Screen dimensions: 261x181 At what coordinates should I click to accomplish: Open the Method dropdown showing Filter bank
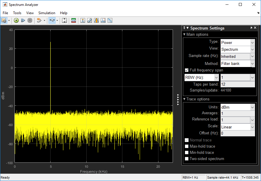[237, 63]
